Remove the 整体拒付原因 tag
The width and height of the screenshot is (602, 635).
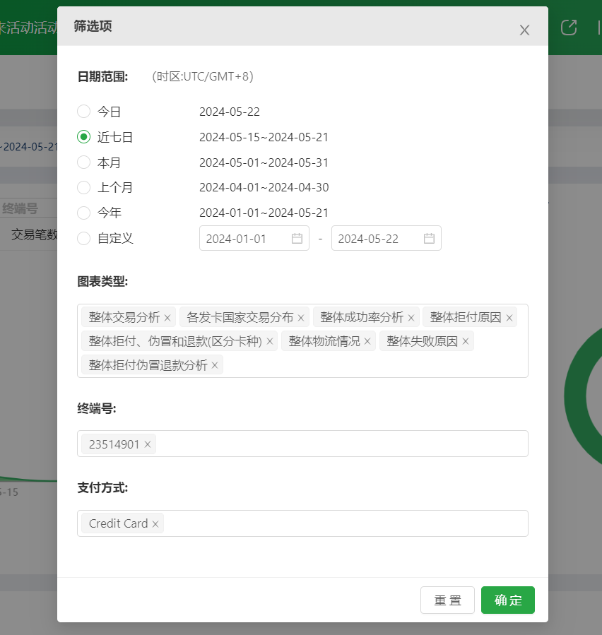click(x=509, y=318)
